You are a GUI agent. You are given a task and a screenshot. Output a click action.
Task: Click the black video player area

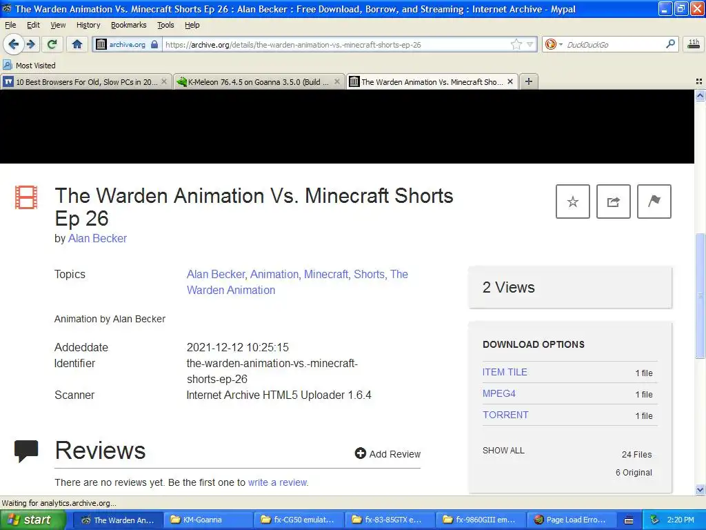pyautogui.click(x=347, y=127)
